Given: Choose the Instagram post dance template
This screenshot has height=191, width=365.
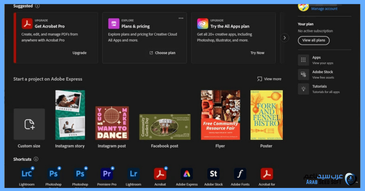Looking at the screenshot, I should (112, 123).
